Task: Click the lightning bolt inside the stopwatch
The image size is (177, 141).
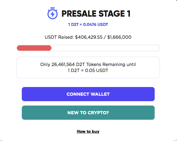Action: [52, 14]
